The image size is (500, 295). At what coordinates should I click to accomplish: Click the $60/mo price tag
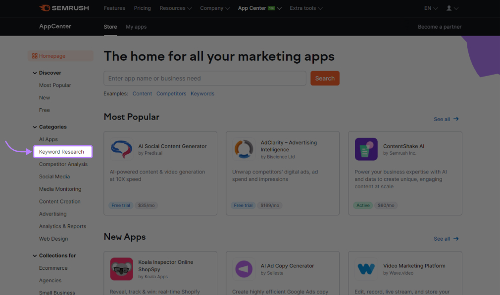tap(386, 205)
